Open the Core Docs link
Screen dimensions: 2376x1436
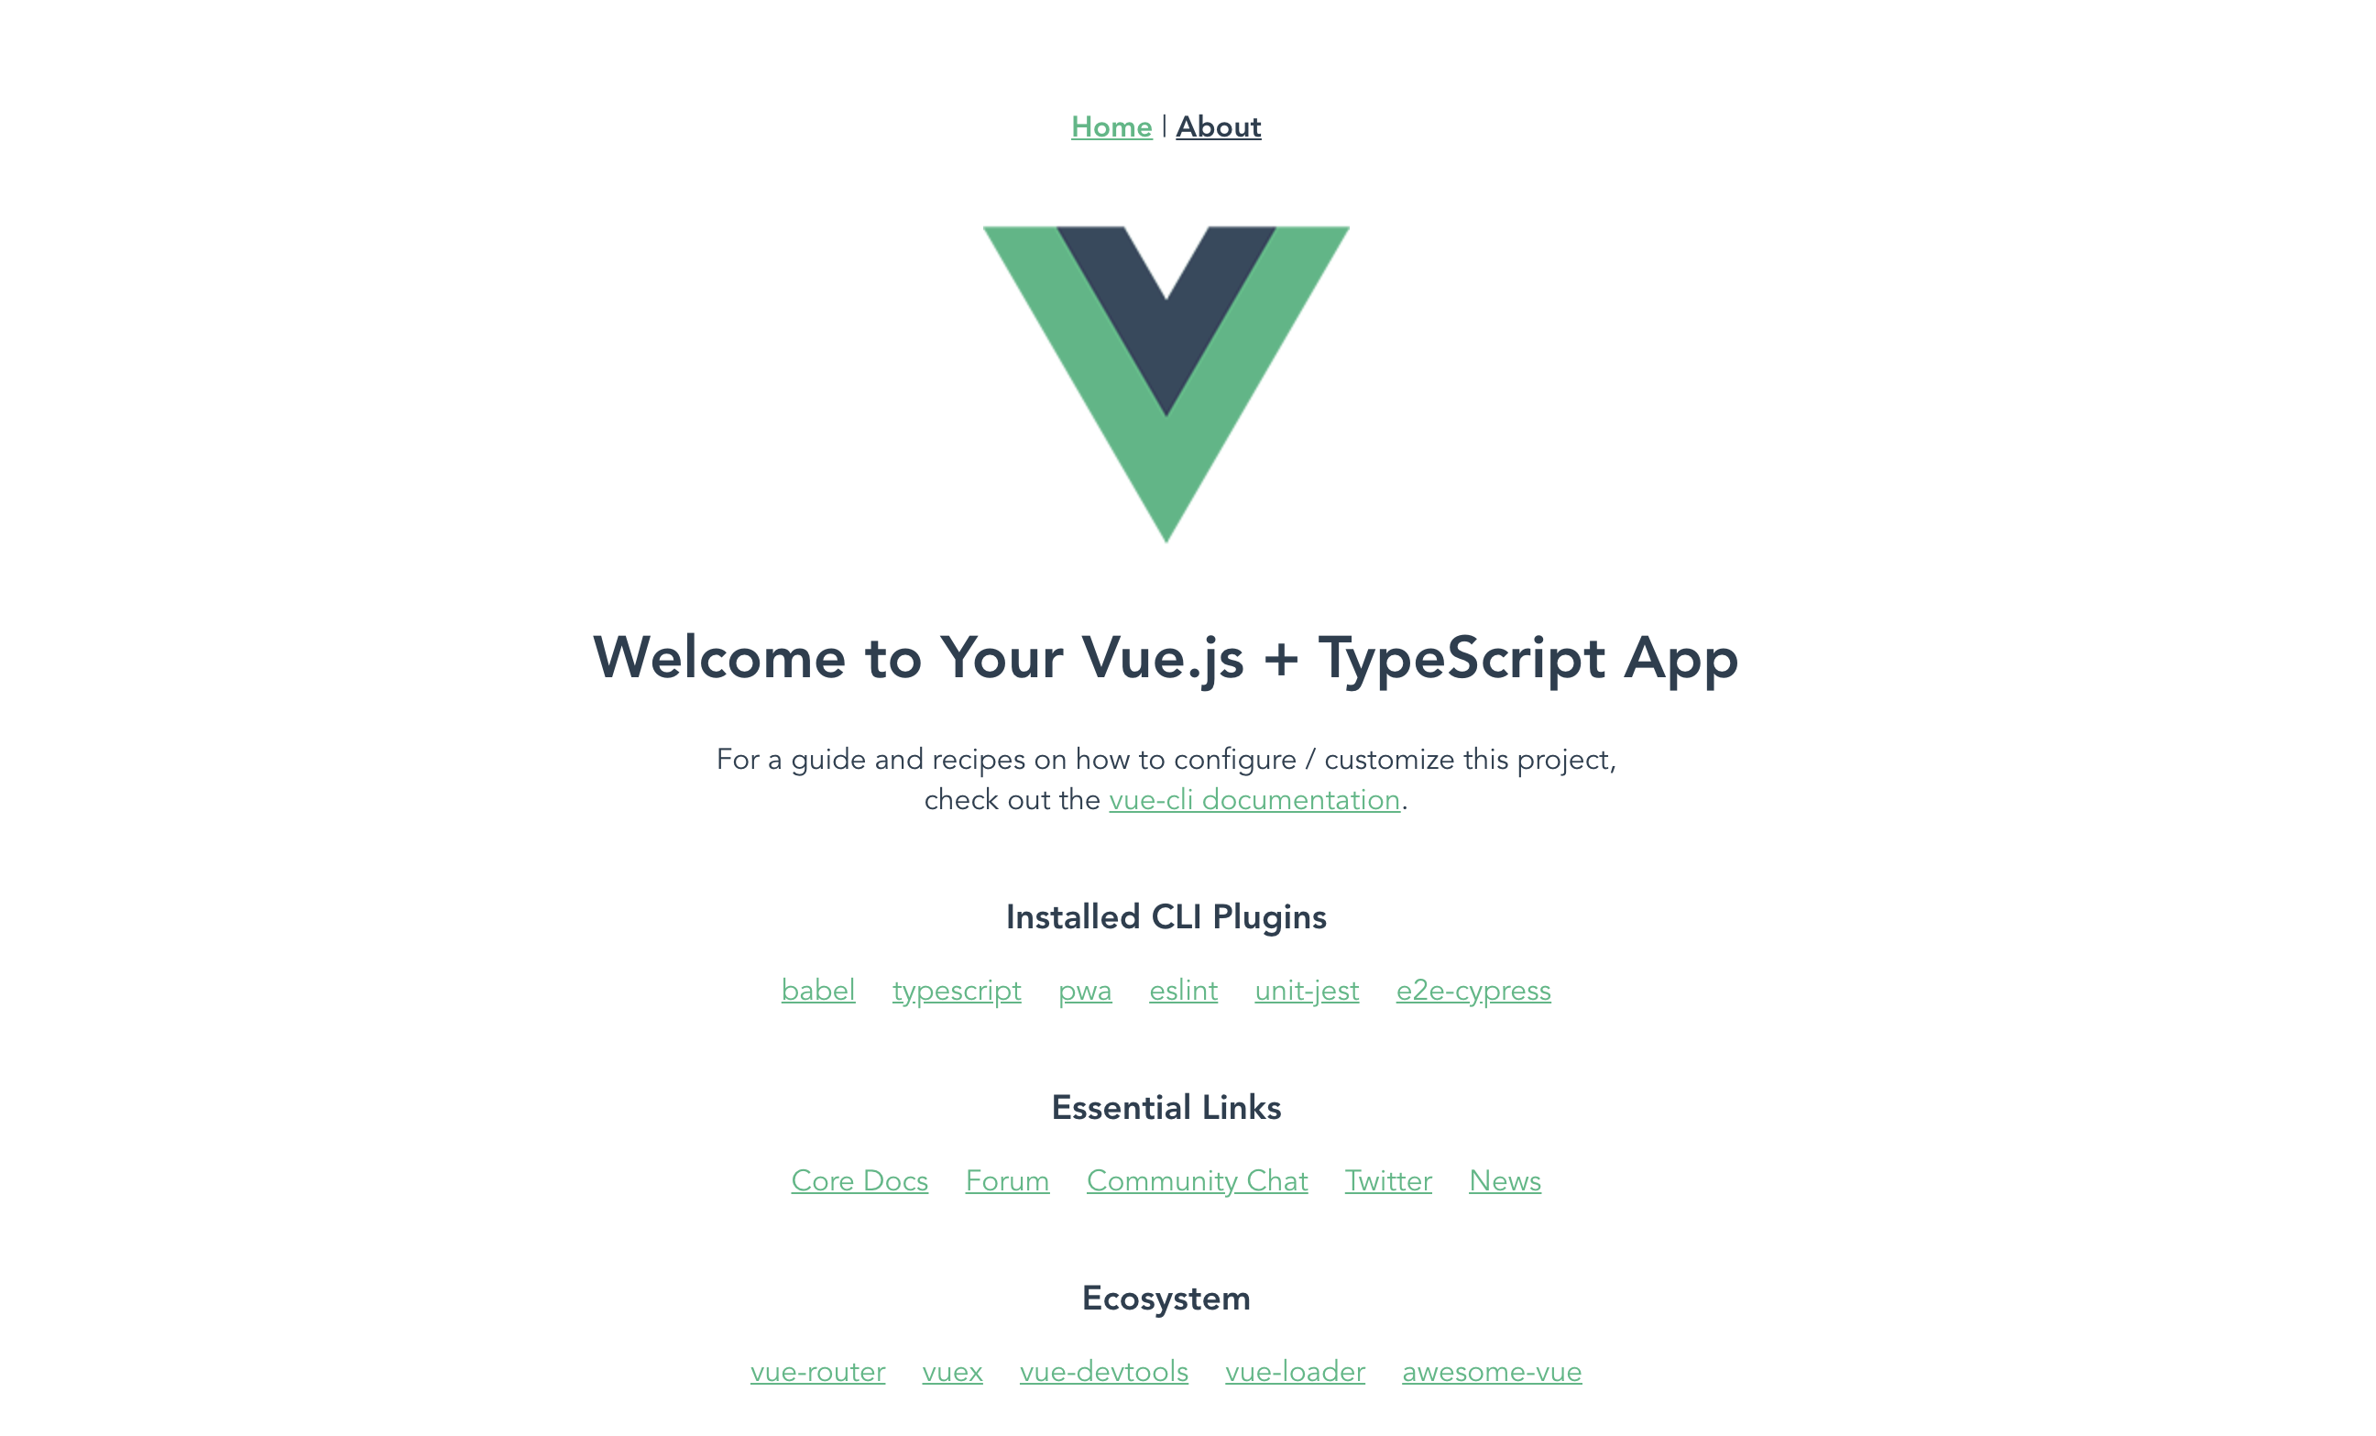(857, 1181)
